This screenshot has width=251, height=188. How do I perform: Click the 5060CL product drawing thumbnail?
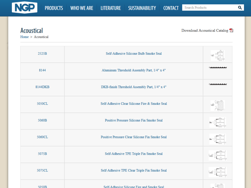click(x=218, y=139)
